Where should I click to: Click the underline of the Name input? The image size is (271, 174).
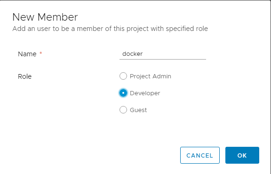pos(163,59)
